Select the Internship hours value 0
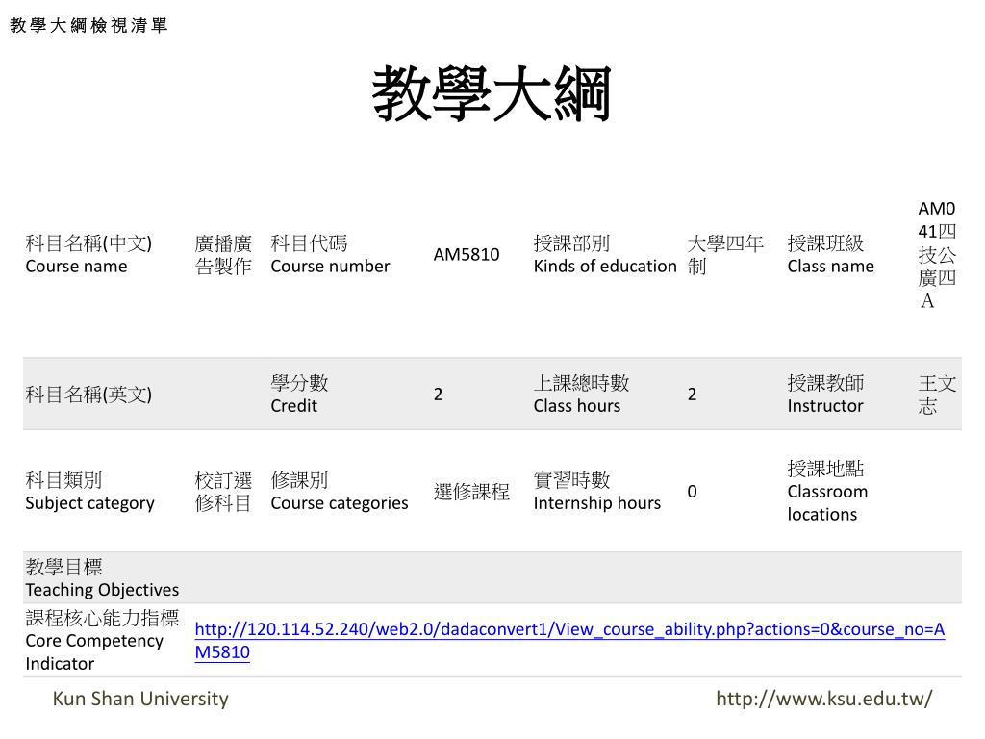This screenshot has width=985, height=739. coord(692,492)
